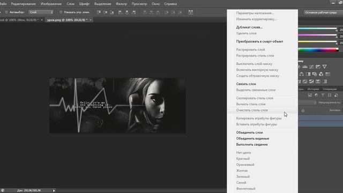Distribute left edges icon
This screenshot has height=193, width=343.
166,12
